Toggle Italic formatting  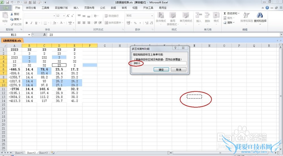(31, 23)
